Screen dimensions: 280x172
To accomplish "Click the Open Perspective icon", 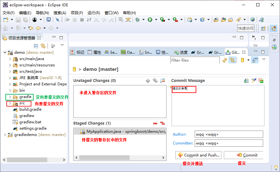I will coord(264,28).
